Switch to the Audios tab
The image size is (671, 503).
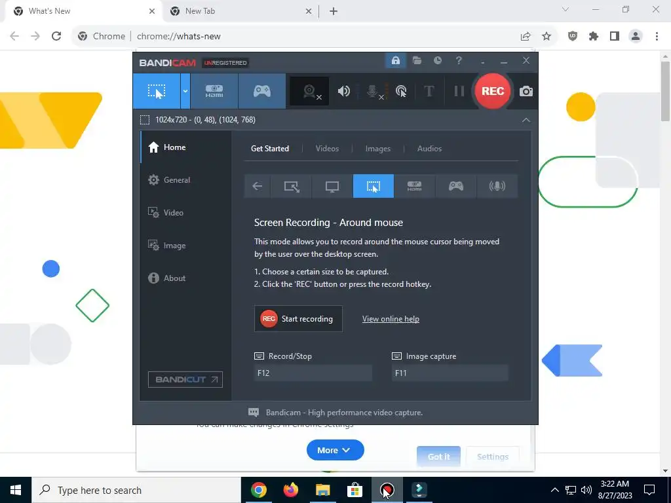(x=429, y=149)
